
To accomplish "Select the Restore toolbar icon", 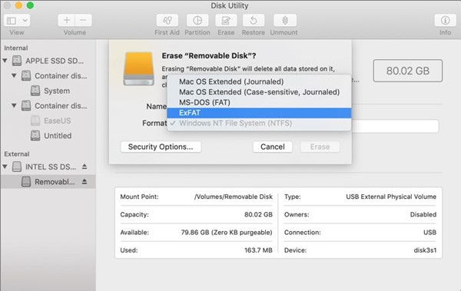I will click(253, 21).
